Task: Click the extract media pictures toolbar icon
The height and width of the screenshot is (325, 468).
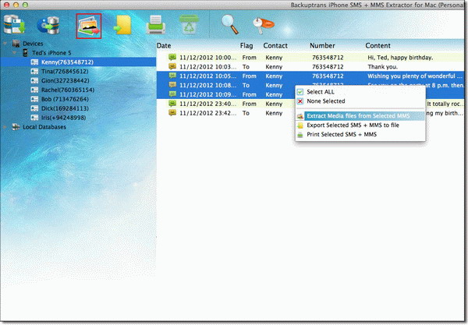Action: pyautogui.click(x=89, y=26)
